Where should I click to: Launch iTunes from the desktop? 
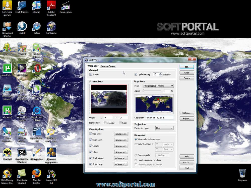click(x=36, y=7)
